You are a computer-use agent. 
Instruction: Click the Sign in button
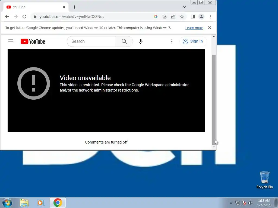pyautogui.click(x=193, y=41)
